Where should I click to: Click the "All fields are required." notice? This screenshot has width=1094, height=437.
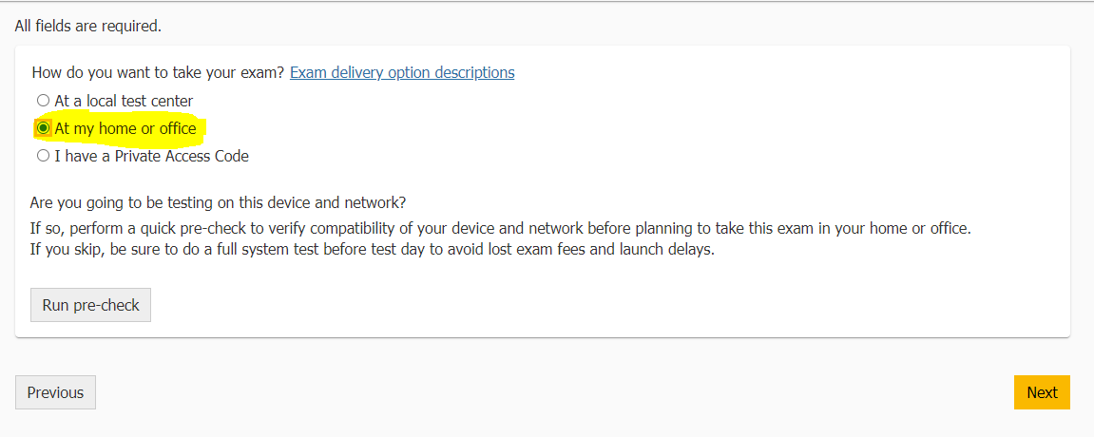[x=87, y=27]
